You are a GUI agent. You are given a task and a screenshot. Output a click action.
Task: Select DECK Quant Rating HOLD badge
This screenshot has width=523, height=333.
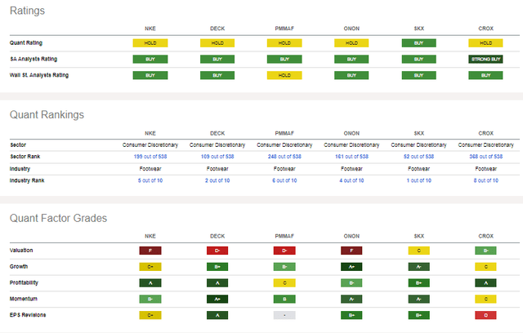pos(217,43)
